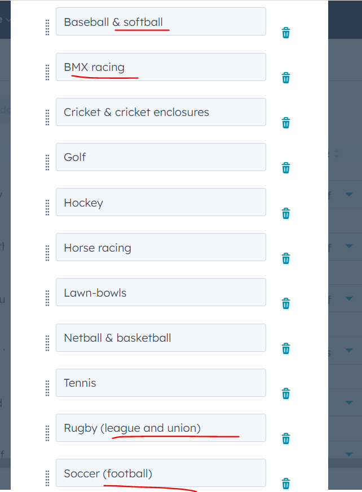The height and width of the screenshot is (492, 362).
Task: Delete the Soccer (football) entry
Action: pos(286,484)
